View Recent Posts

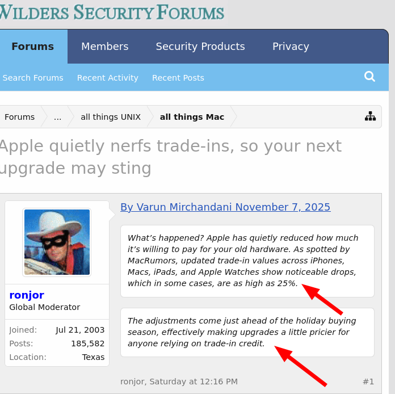click(178, 78)
